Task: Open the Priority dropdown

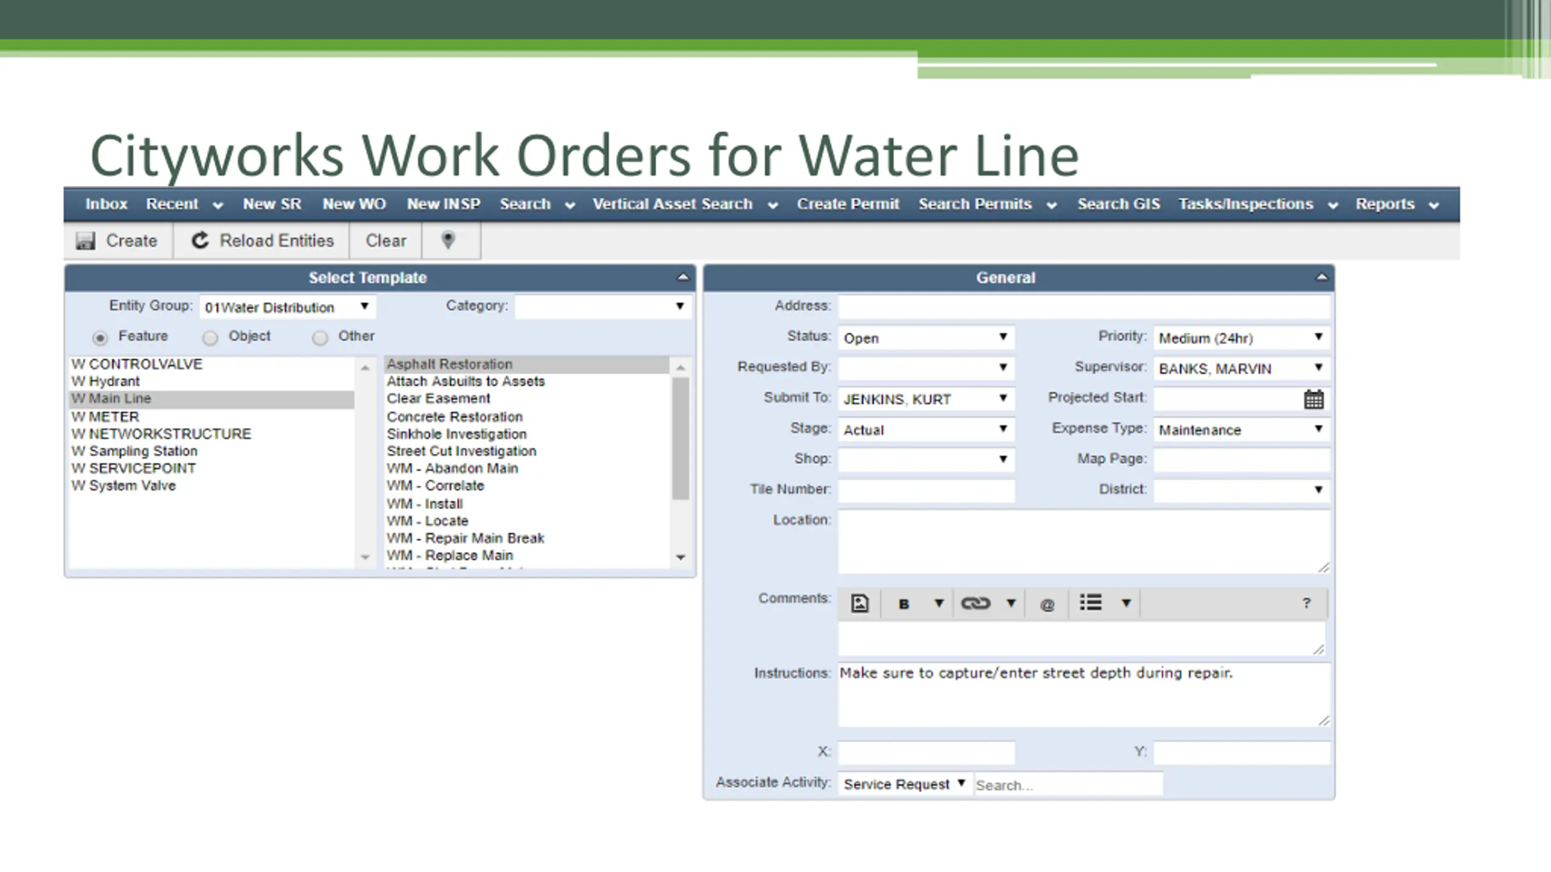Action: click(1241, 337)
